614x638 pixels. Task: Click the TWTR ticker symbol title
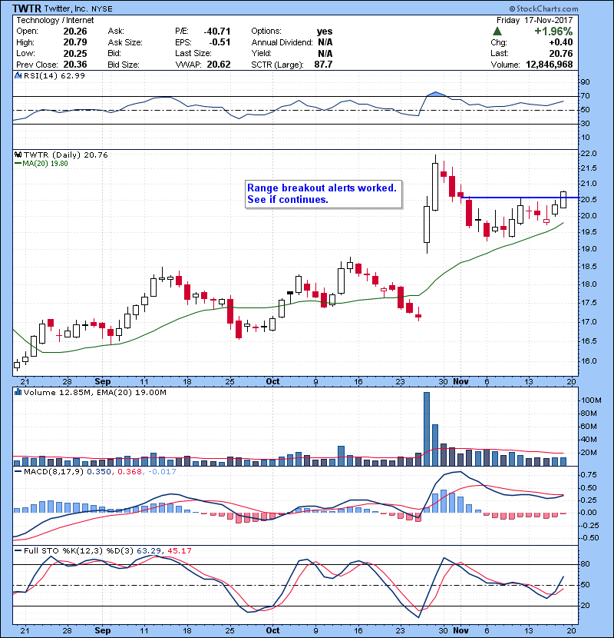pyautogui.click(x=26, y=8)
